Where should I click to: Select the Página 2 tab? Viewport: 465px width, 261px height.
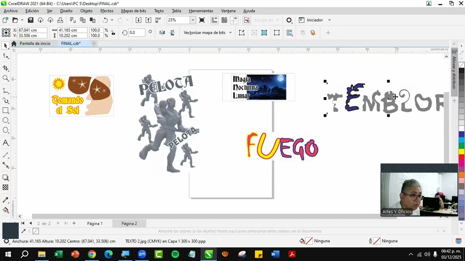click(129, 224)
